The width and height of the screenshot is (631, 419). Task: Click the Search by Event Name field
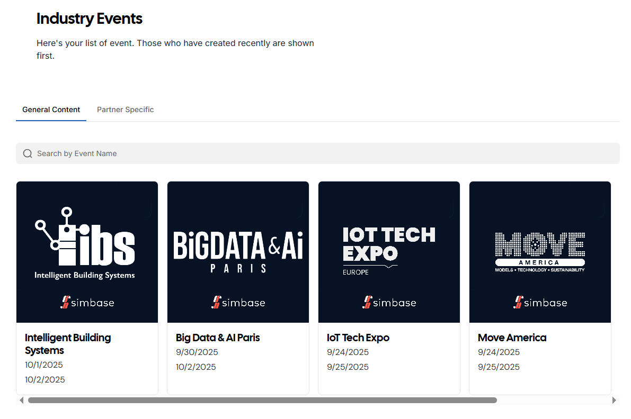point(317,153)
